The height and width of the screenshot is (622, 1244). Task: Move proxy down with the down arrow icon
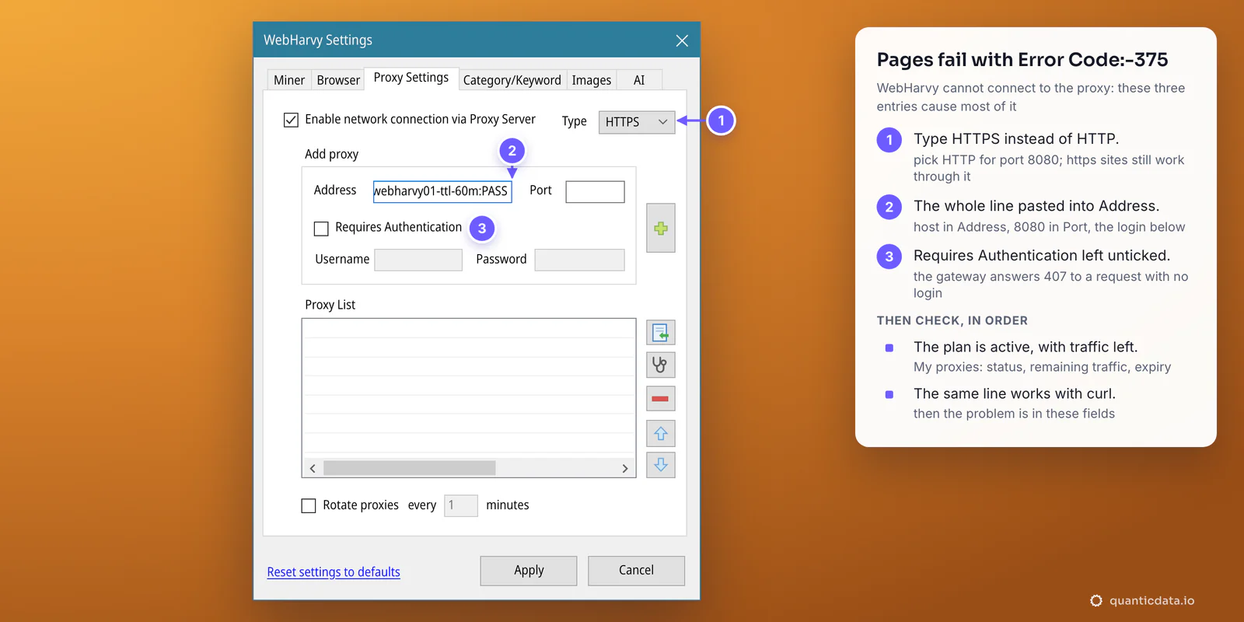(661, 465)
